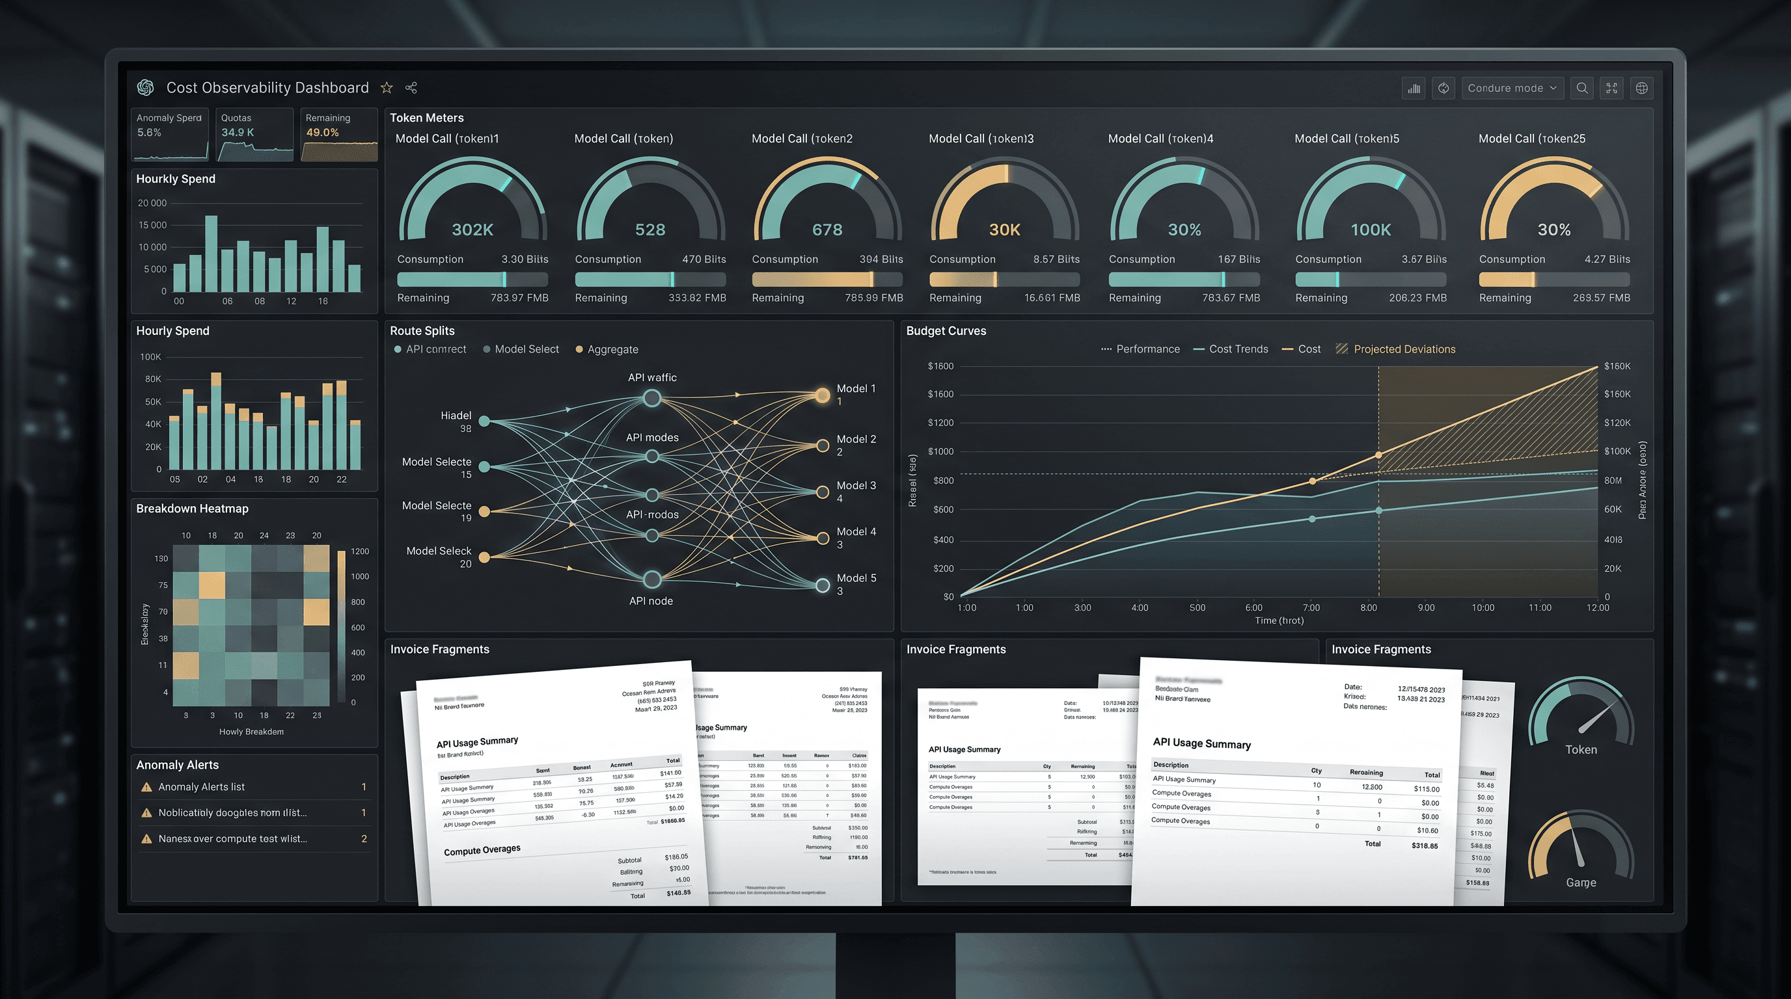The height and width of the screenshot is (999, 1791).
Task: Click the Model 1 node in Route Splits
Action: click(823, 395)
